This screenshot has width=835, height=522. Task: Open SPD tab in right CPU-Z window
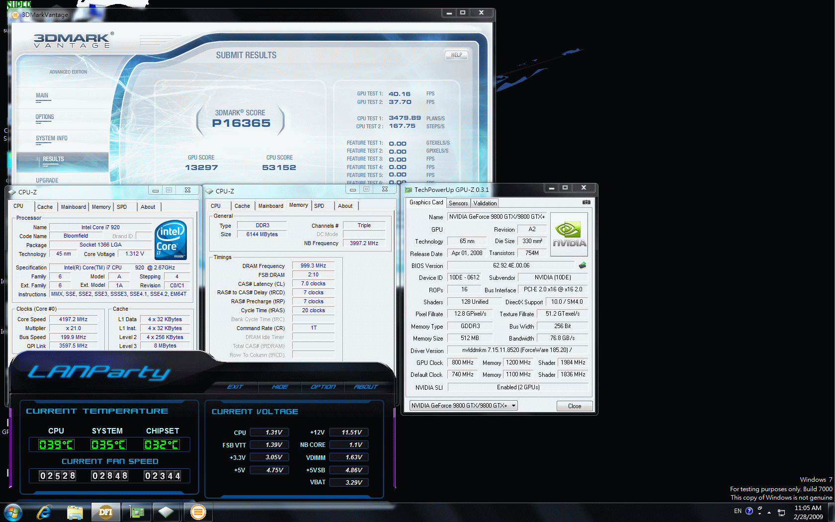point(319,206)
